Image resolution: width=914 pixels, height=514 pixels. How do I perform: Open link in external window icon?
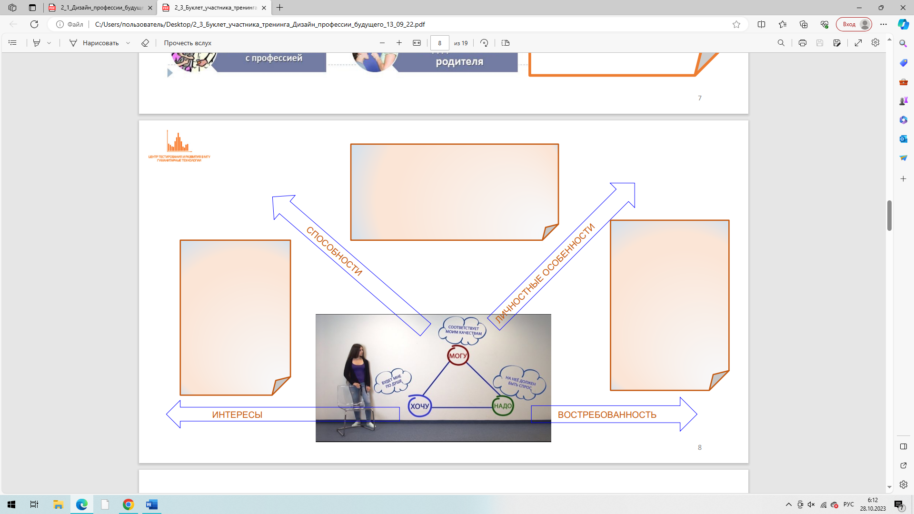(903, 465)
